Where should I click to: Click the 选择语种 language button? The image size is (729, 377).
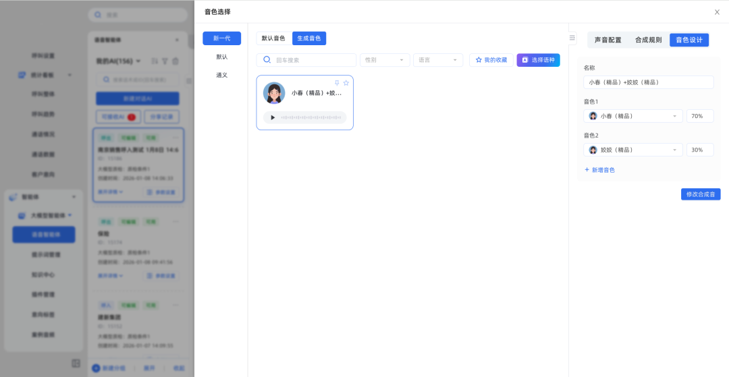(x=538, y=60)
